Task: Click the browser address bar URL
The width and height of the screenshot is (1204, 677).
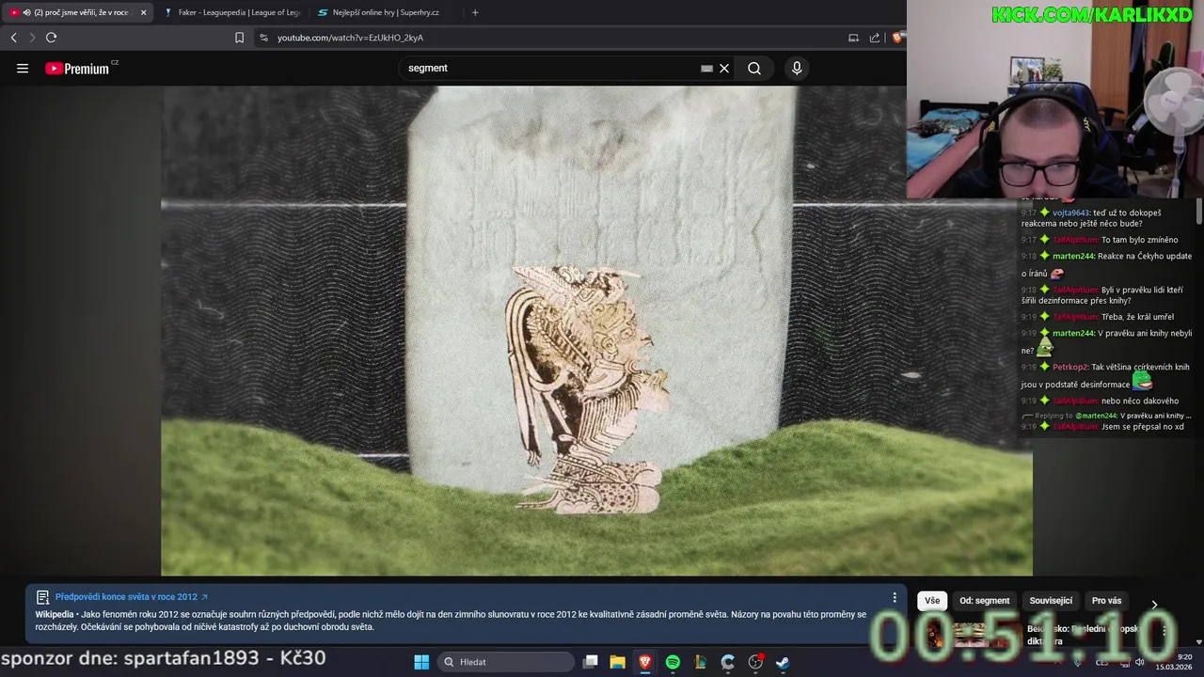Action: [x=350, y=38]
